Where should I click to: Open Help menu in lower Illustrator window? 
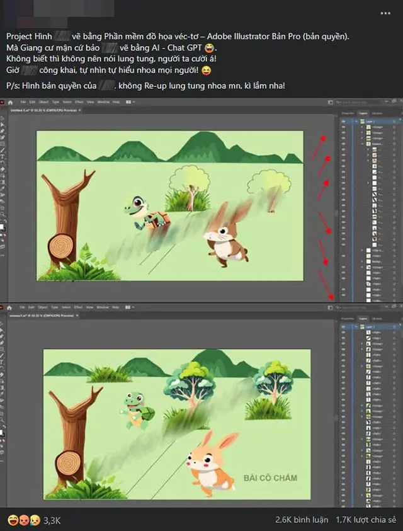[x=115, y=307]
